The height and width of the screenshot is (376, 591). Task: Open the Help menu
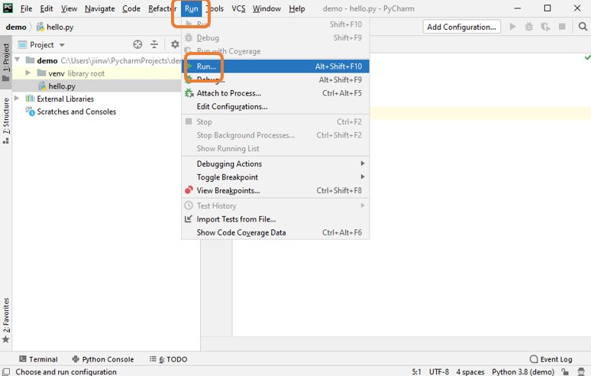pyautogui.click(x=296, y=8)
